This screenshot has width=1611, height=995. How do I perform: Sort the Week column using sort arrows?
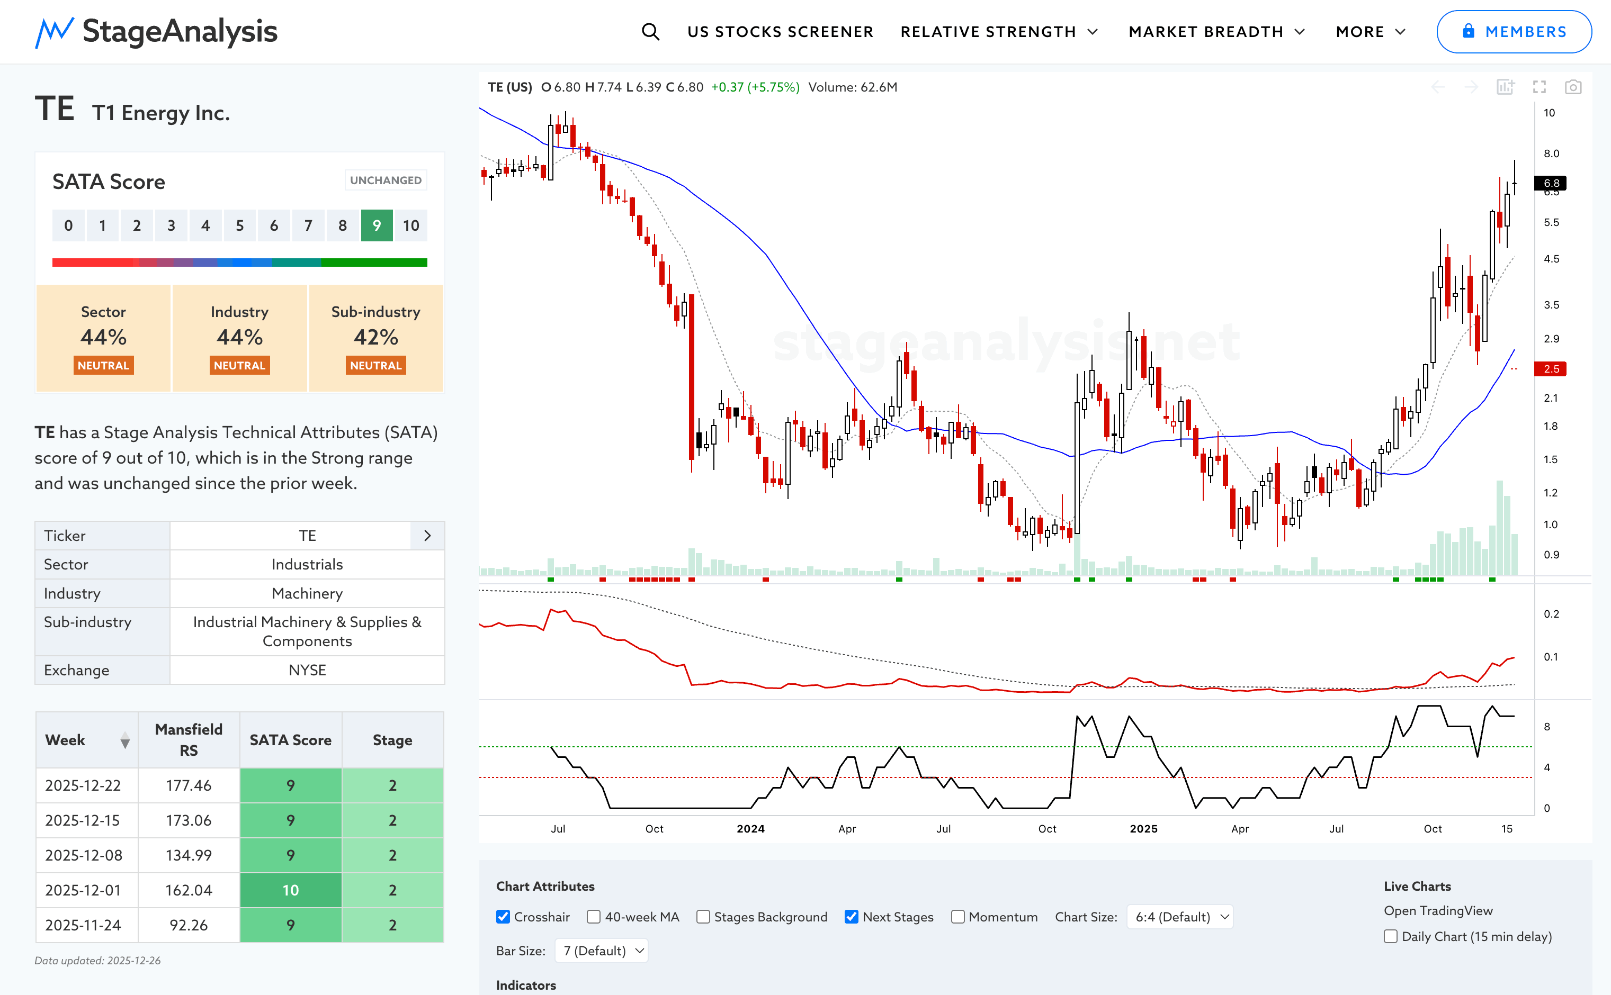[124, 741]
